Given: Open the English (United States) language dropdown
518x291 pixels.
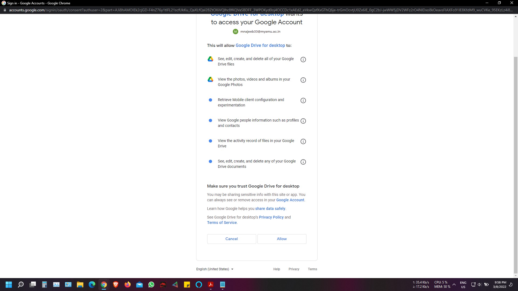Looking at the screenshot, I should [214, 269].
